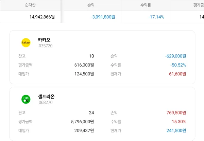Click Celltrion return rate 15.30%
The image size is (204, 141).
point(179,122)
